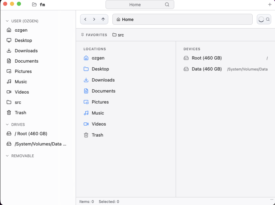Image resolution: width=275 pixels, height=205 pixels.
Task: Click the search magnifier icon in the toolbar
Action: [x=268, y=19]
